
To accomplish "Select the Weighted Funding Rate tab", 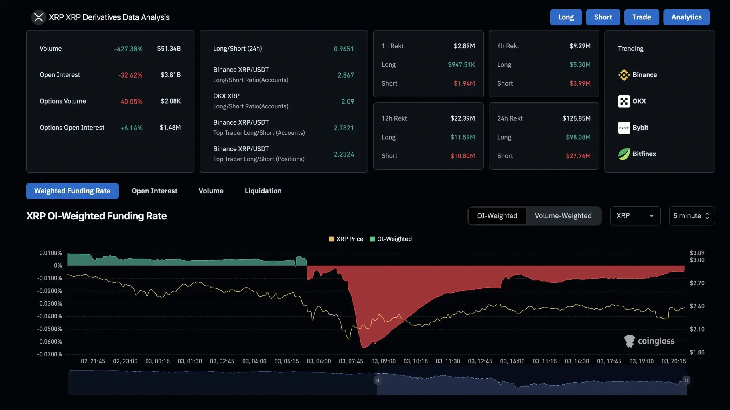I will [x=72, y=191].
